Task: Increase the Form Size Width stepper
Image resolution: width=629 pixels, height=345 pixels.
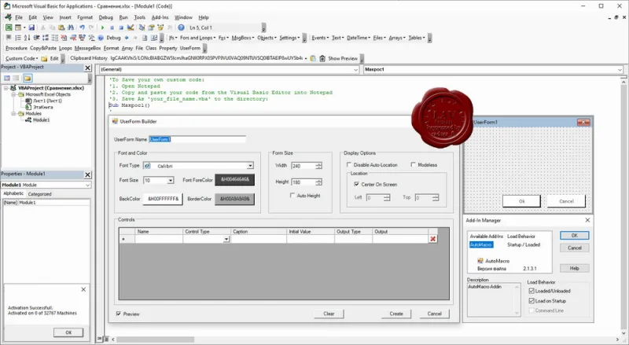Action: [318, 164]
